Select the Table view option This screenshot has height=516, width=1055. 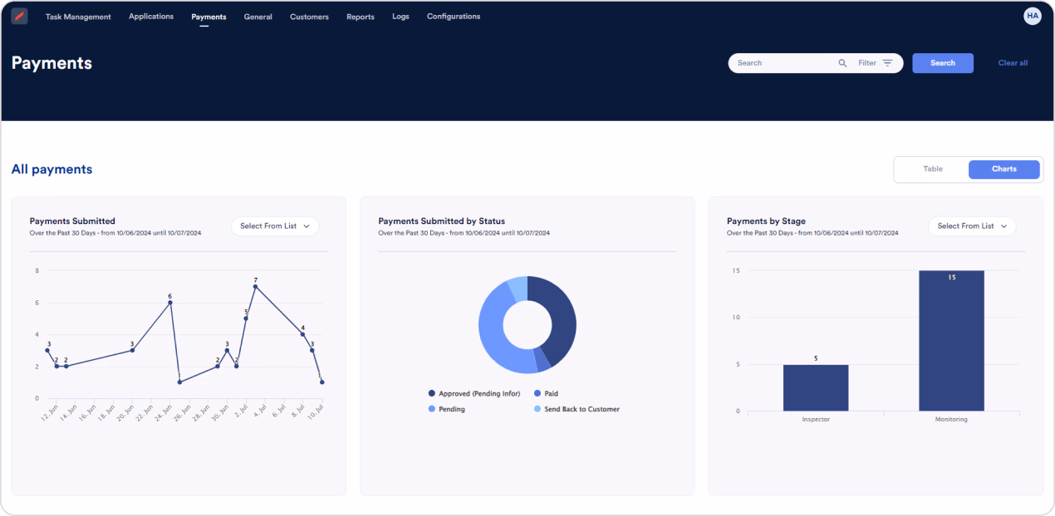point(932,169)
